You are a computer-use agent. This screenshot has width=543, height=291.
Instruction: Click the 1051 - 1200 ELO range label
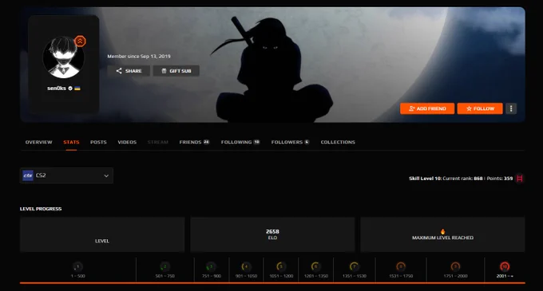(281, 276)
